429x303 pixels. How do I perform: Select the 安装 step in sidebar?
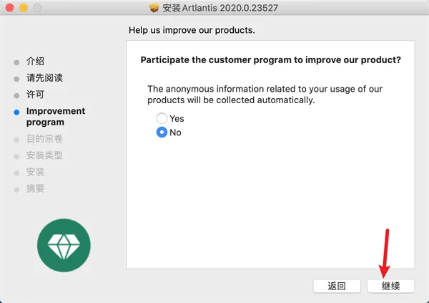(x=35, y=172)
